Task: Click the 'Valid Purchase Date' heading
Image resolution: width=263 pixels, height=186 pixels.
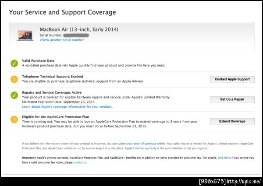Action: (x=38, y=60)
